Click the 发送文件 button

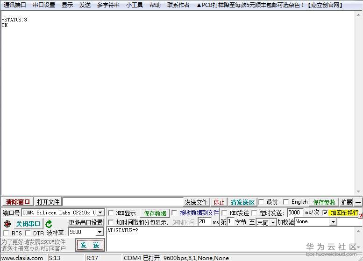[x=196, y=202]
